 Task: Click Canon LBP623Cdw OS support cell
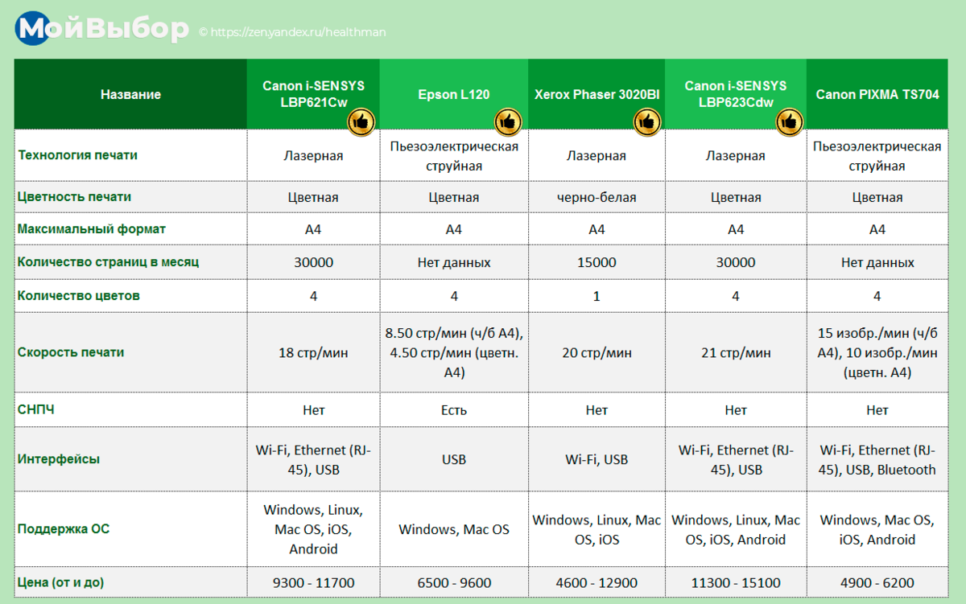[736, 529]
